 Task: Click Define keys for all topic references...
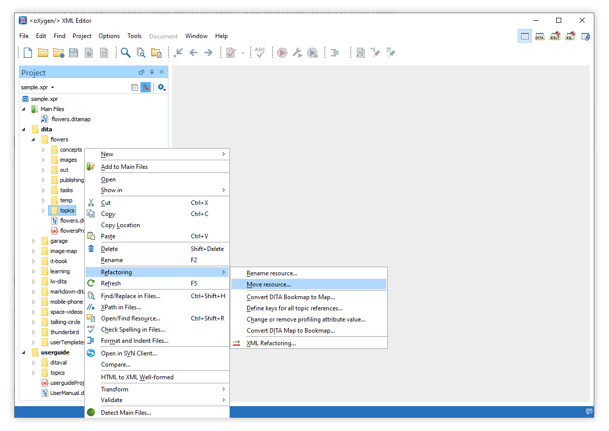pos(309,308)
